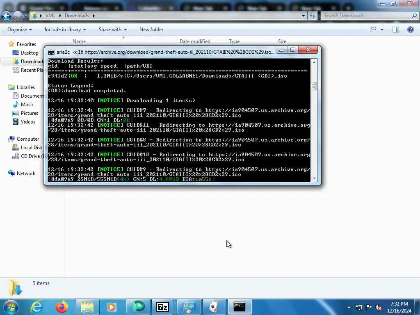420x315 pixels.
Task: Open 7-Zip from the taskbar
Action: pos(162,307)
